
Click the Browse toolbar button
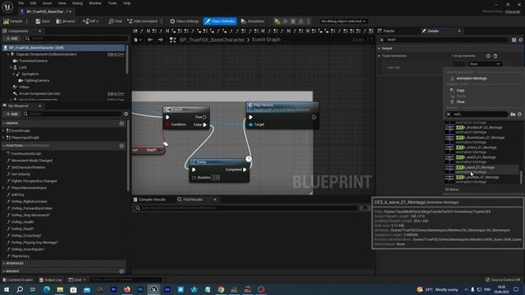(66, 21)
